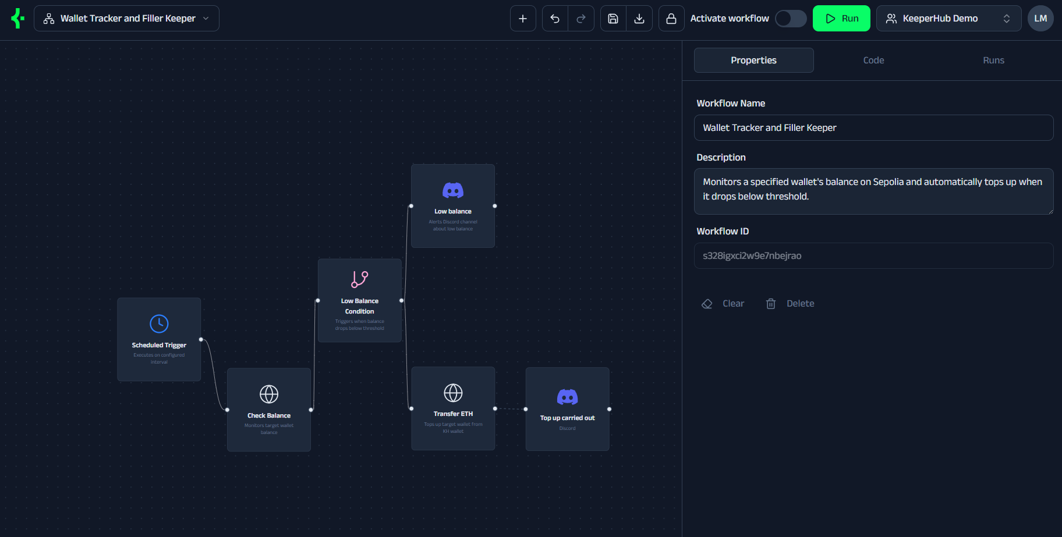Click the globe icon on the Check Balance node

tap(268, 394)
